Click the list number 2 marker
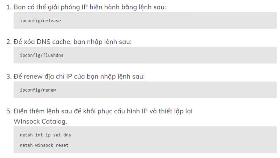The width and height of the screenshot is (280, 158). (x=9, y=42)
